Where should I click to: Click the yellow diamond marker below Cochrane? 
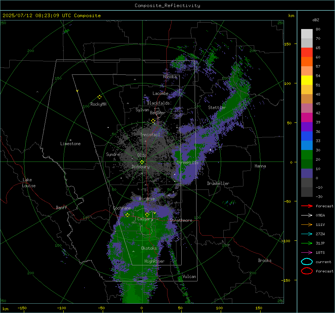pos(127,215)
